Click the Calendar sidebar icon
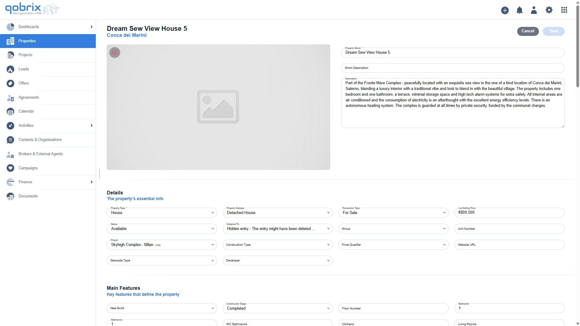 (10, 111)
